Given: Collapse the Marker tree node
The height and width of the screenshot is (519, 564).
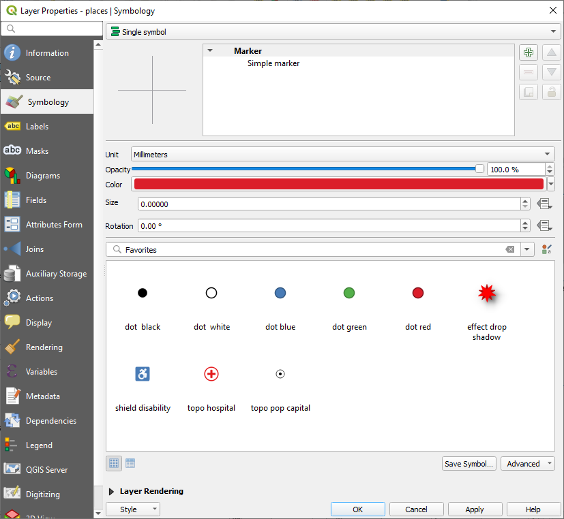Looking at the screenshot, I should [x=210, y=51].
